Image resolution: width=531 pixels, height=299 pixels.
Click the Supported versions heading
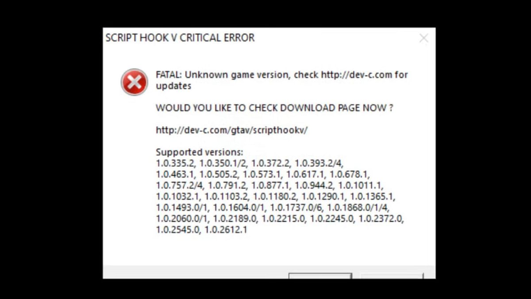(x=200, y=153)
